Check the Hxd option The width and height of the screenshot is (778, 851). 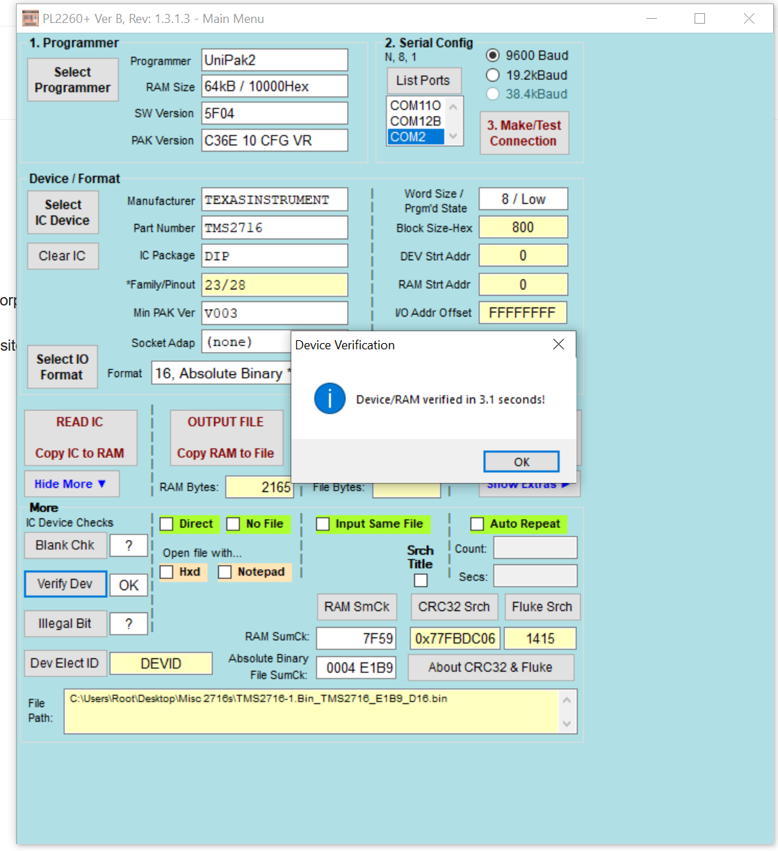pyautogui.click(x=167, y=572)
